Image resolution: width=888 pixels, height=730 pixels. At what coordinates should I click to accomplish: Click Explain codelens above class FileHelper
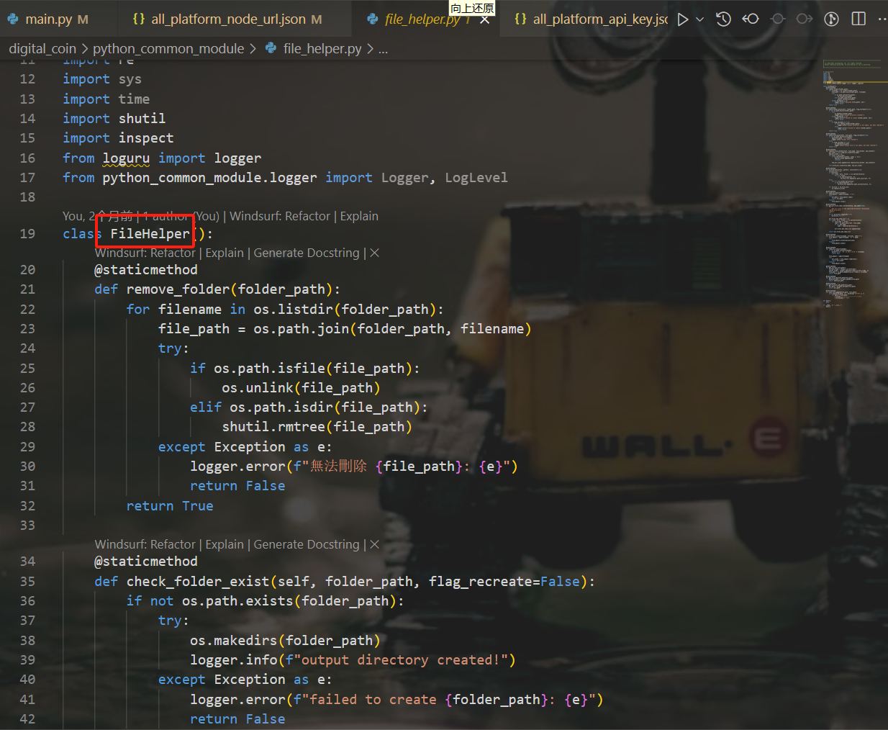(359, 216)
